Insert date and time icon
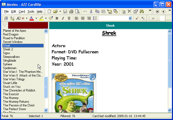 116,11
